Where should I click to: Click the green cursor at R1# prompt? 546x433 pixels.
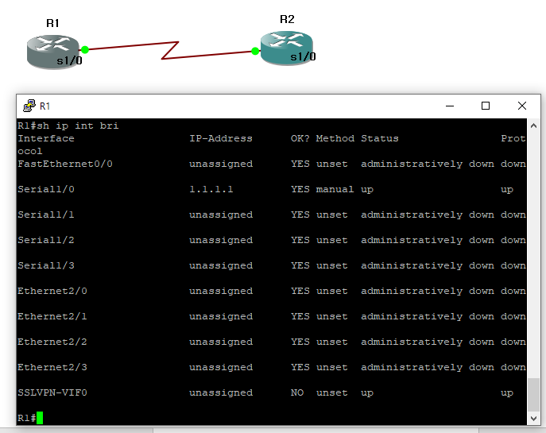pos(40,418)
